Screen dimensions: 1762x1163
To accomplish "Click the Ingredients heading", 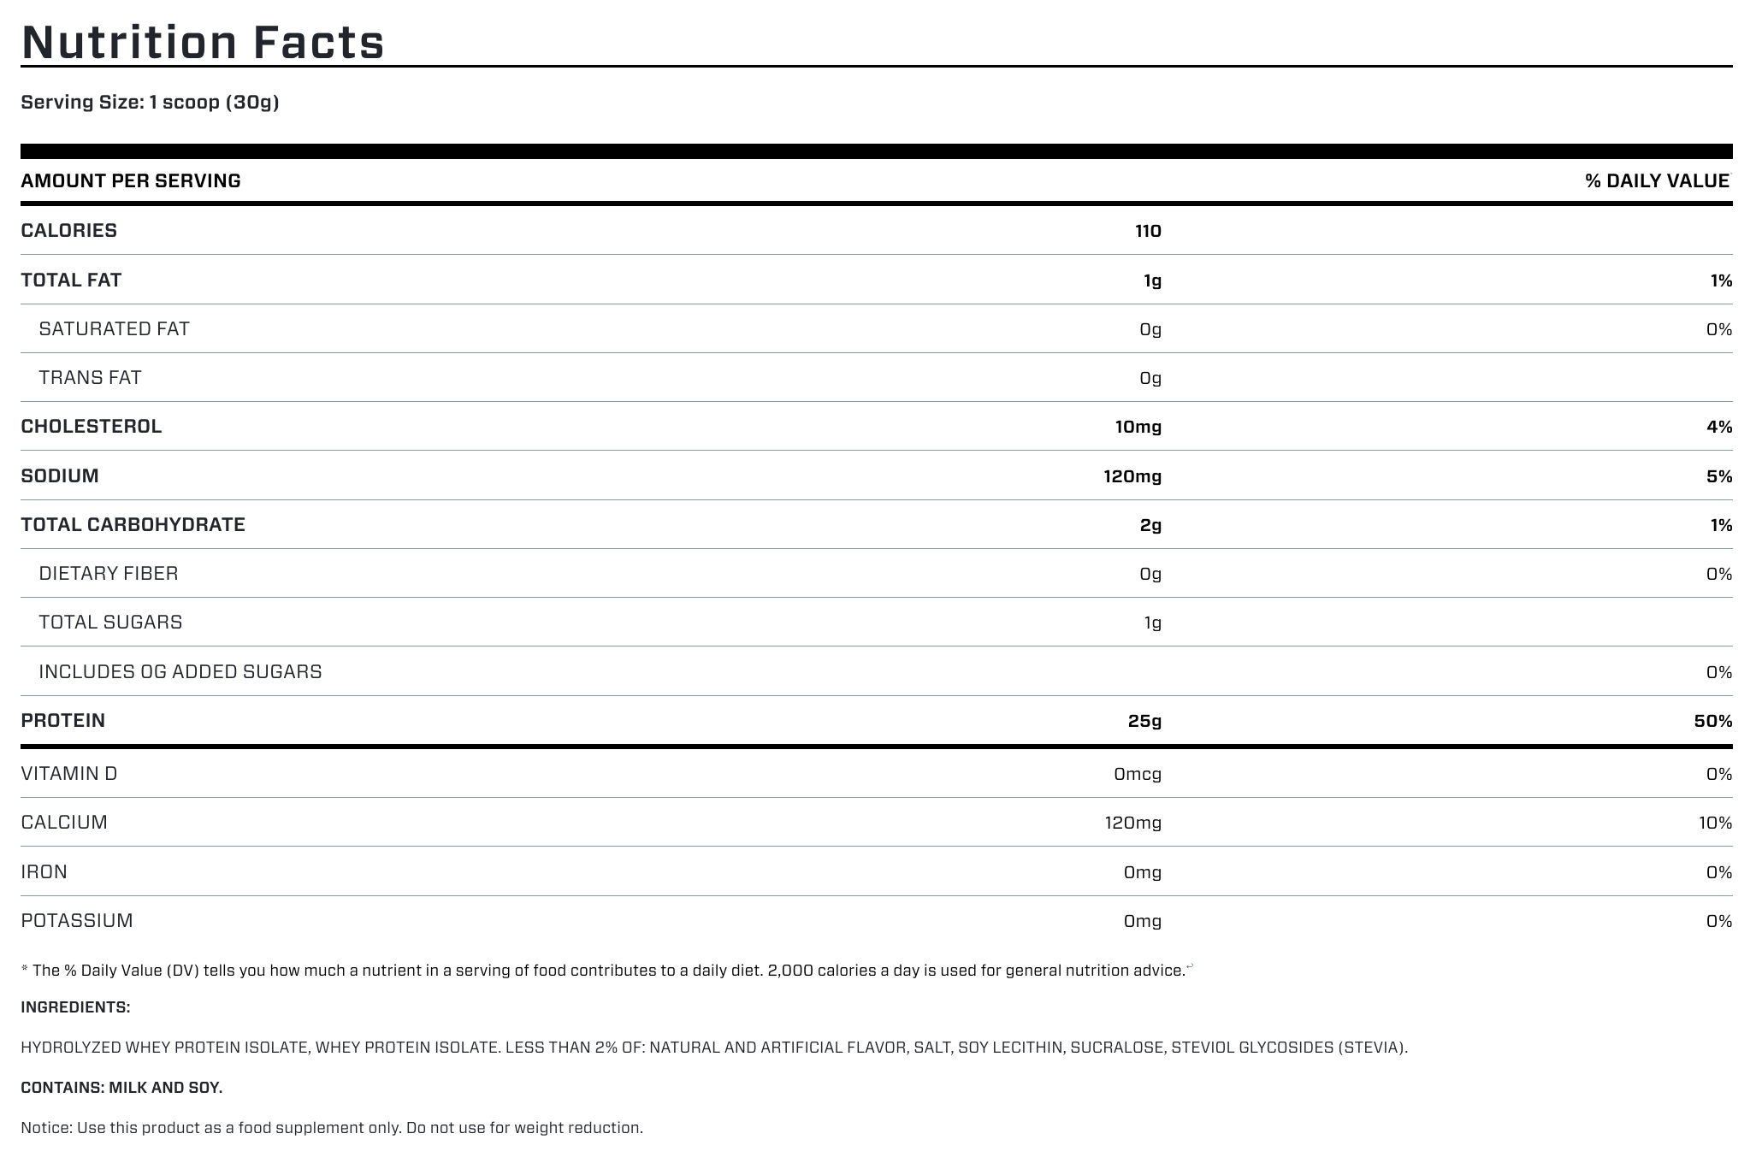I will click(75, 1007).
